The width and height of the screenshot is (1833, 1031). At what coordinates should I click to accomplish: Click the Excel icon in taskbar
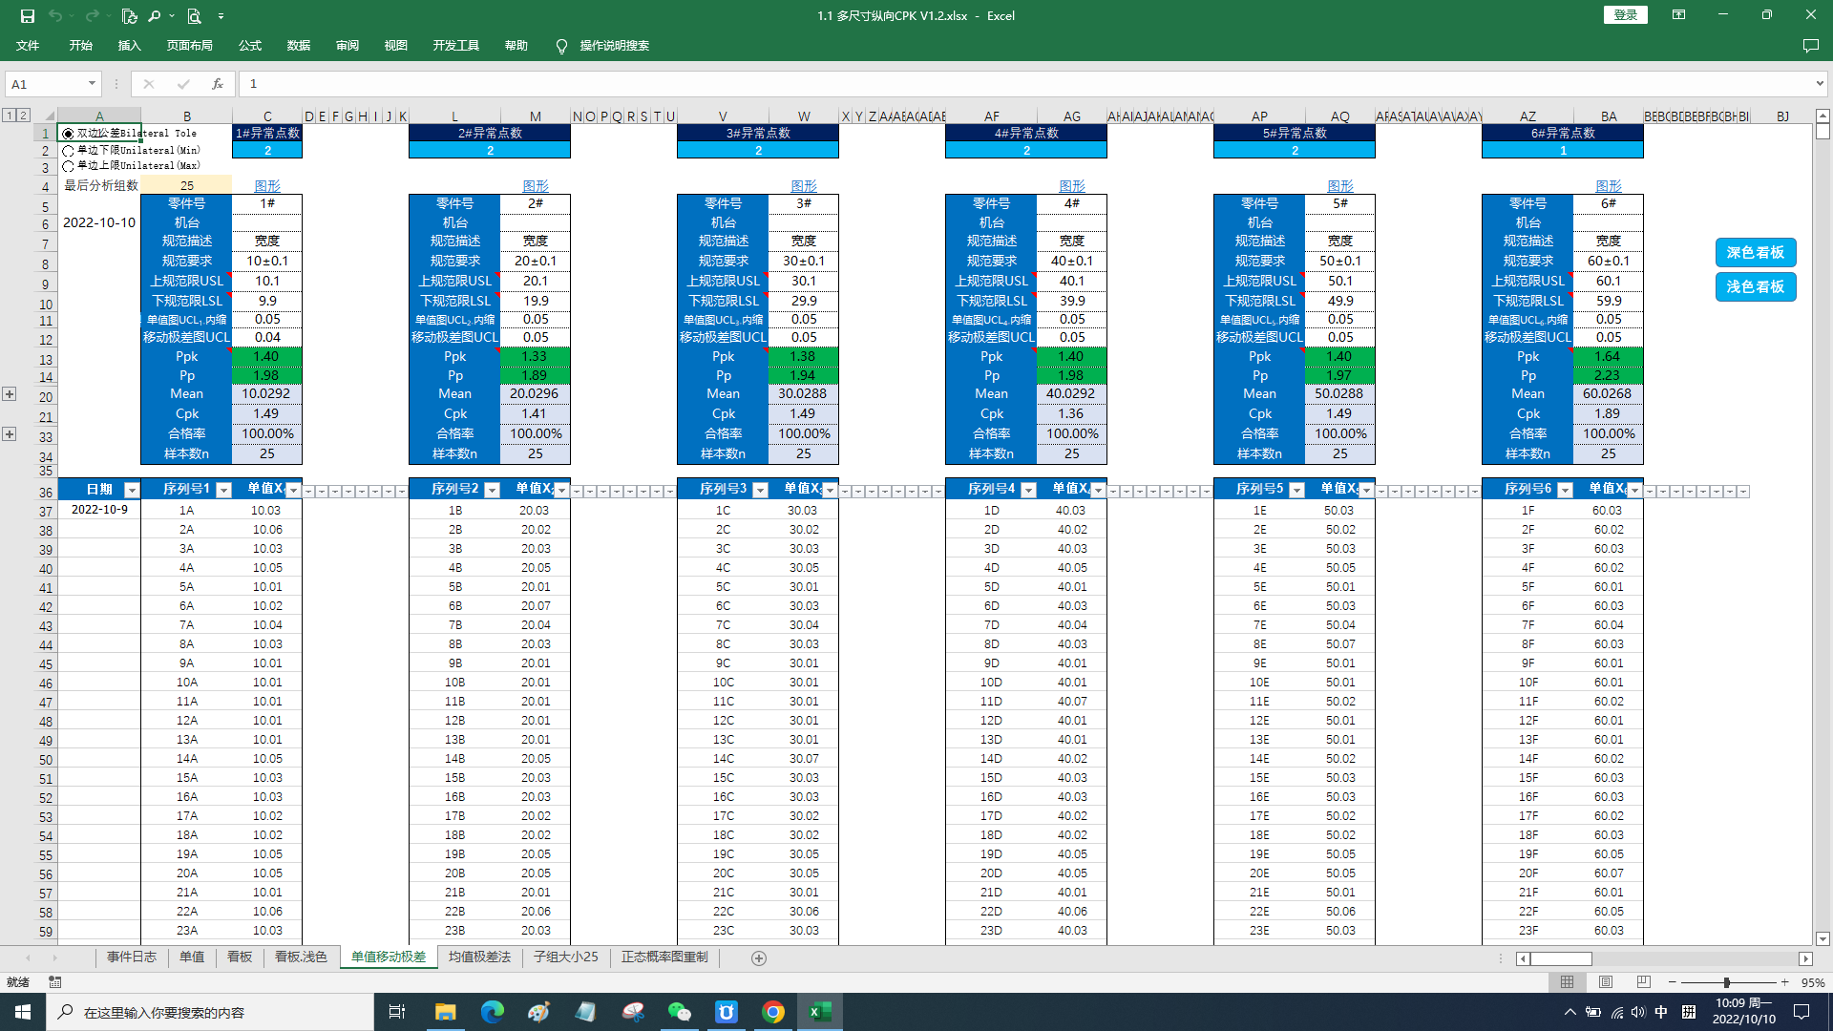tap(820, 1012)
